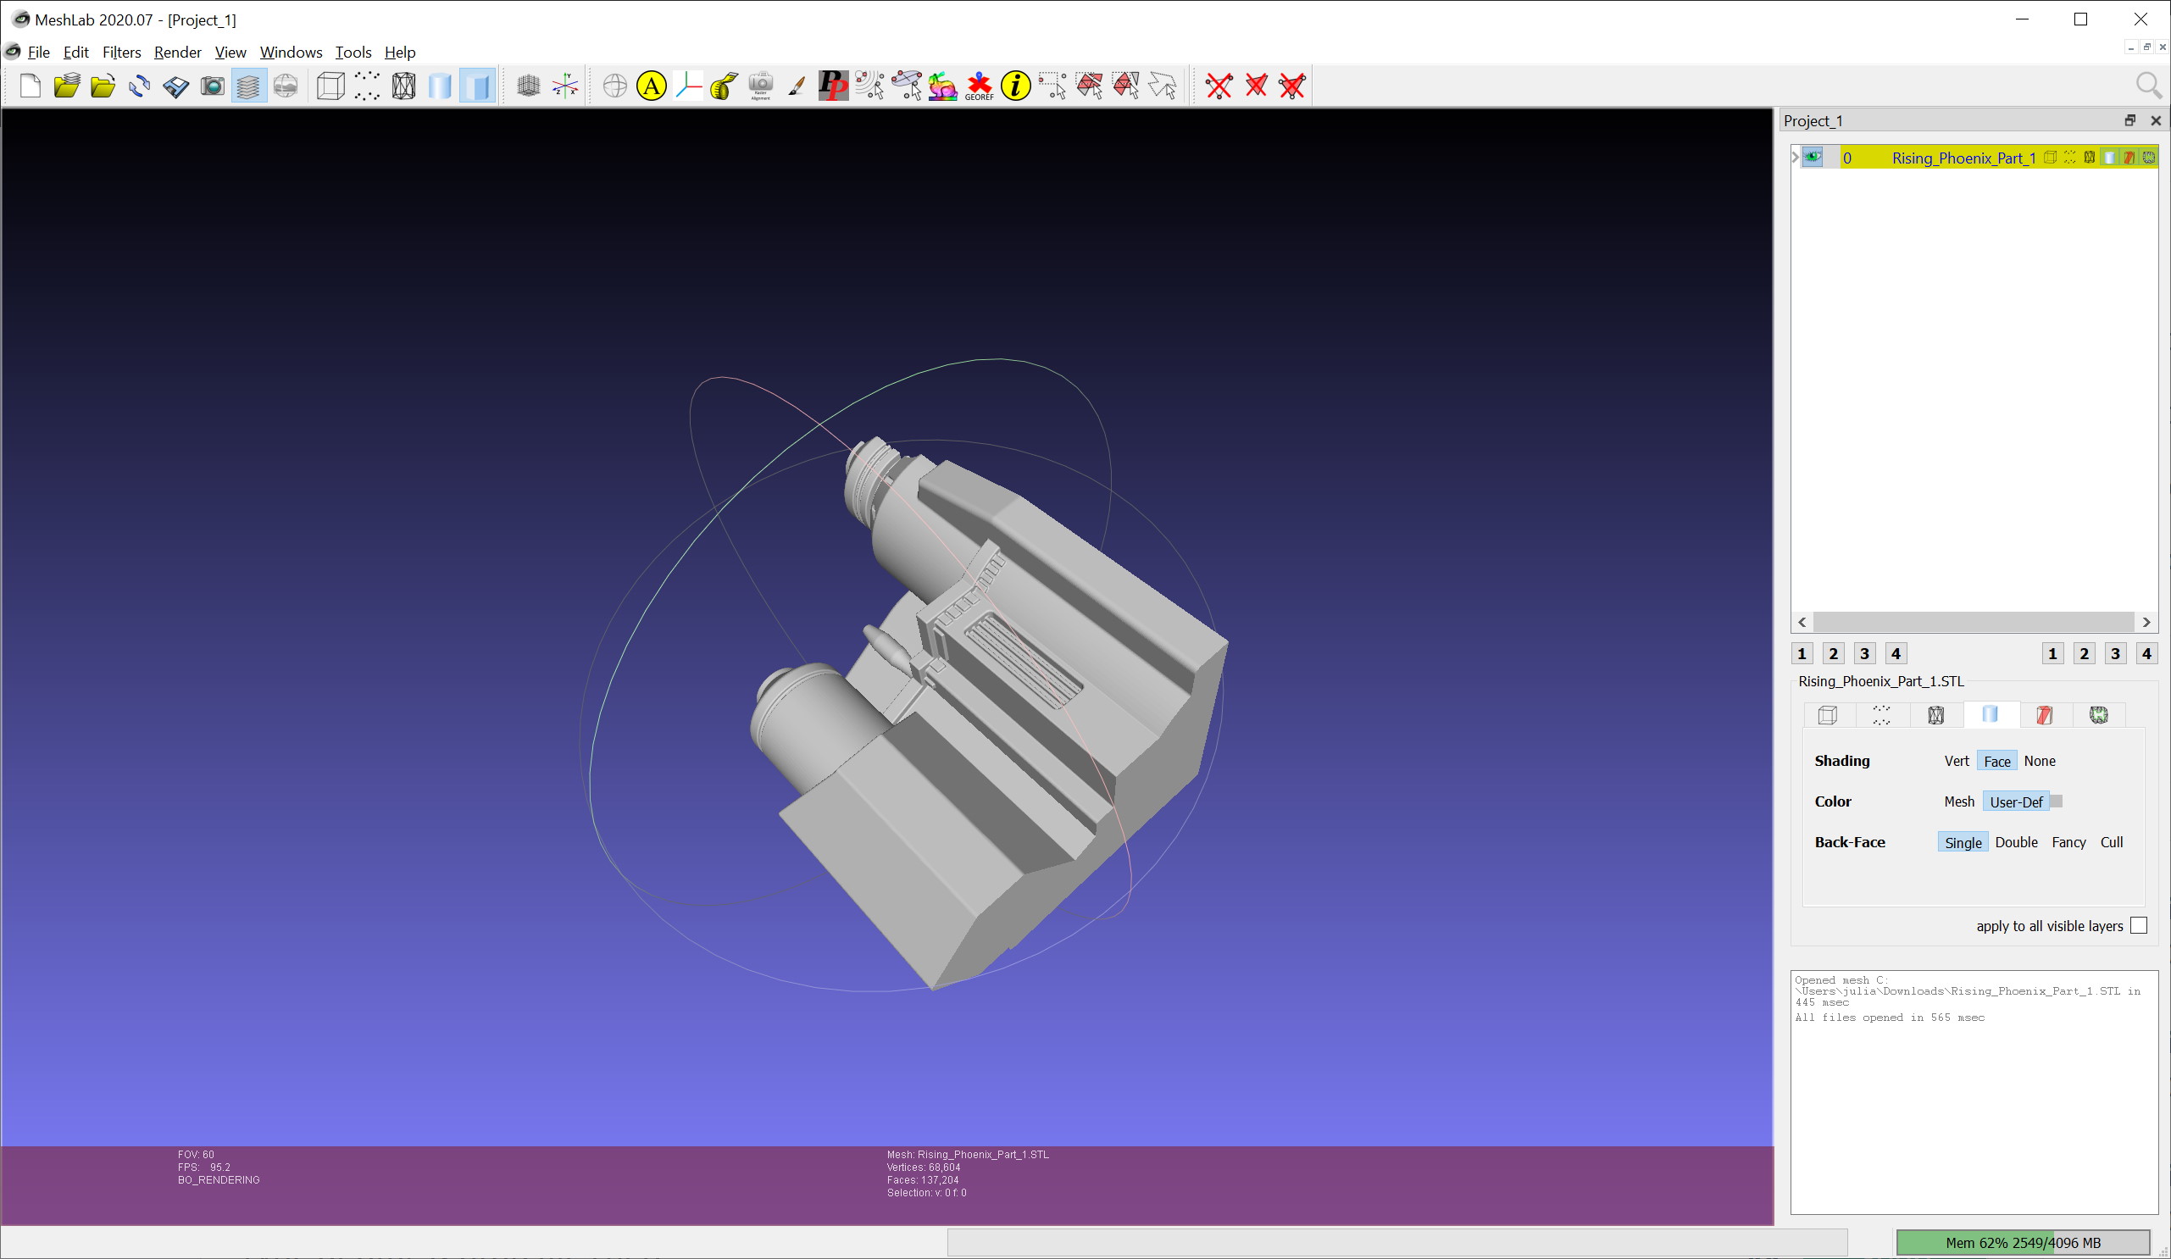Open the User-Def color swatch

(x=2057, y=801)
